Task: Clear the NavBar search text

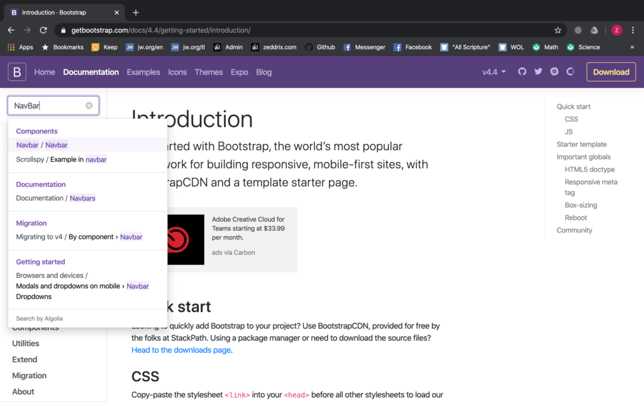Action: (89, 106)
